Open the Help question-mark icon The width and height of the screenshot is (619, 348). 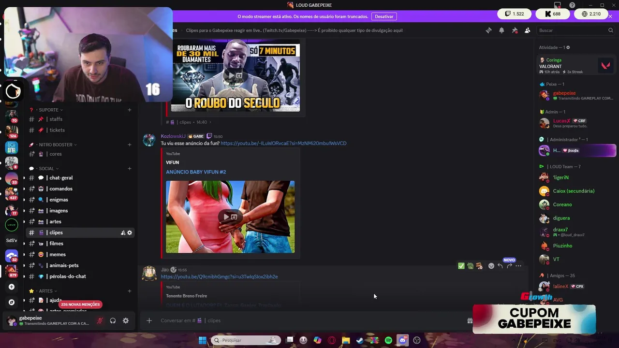(x=572, y=5)
